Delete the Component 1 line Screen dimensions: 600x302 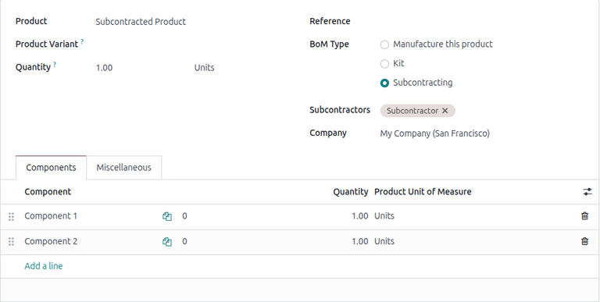[x=584, y=216]
